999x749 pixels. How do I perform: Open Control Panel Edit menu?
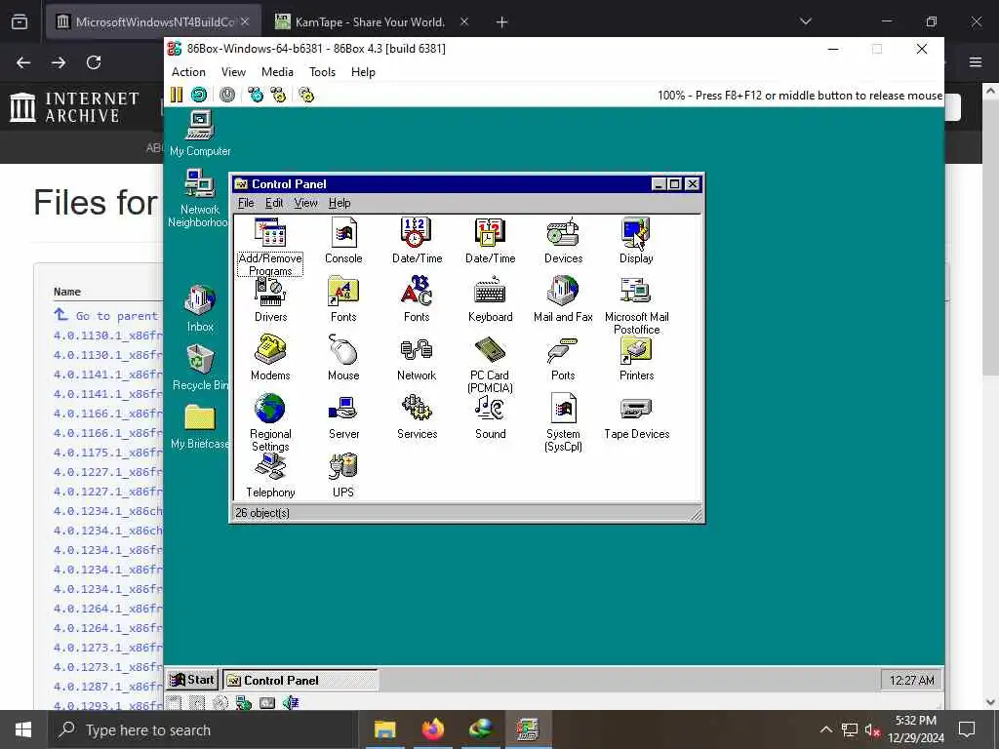pos(274,203)
